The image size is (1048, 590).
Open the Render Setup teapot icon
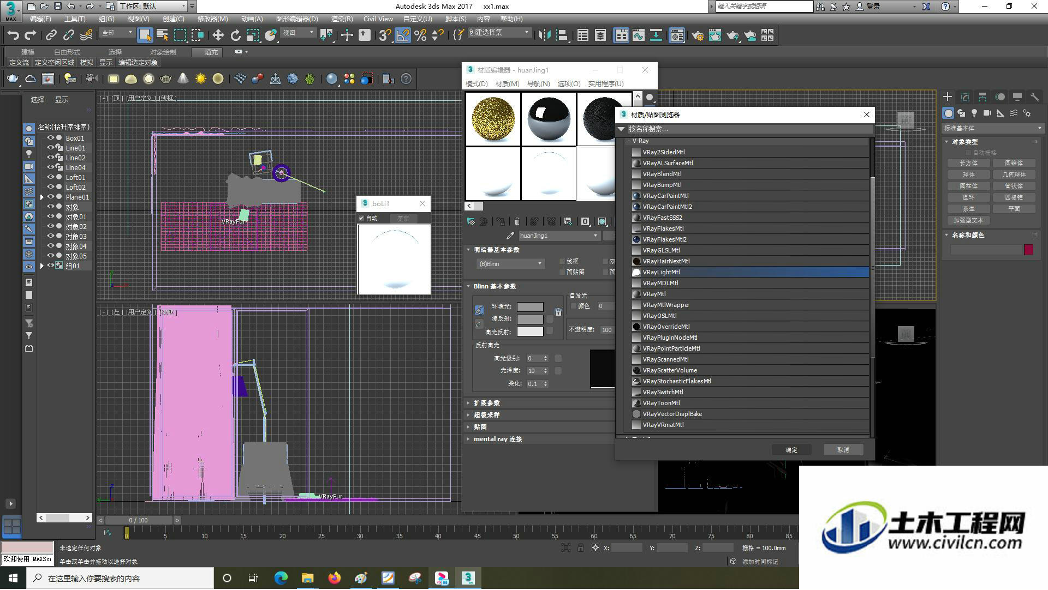697,35
